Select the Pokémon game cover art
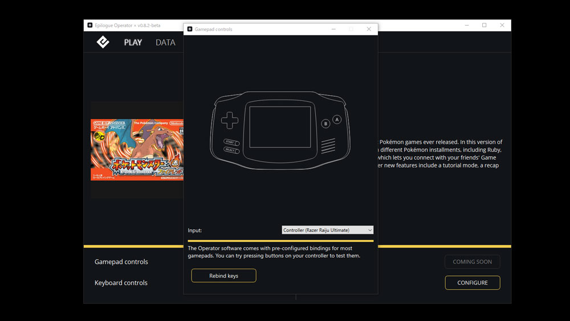The image size is (570, 321). pos(137,150)
